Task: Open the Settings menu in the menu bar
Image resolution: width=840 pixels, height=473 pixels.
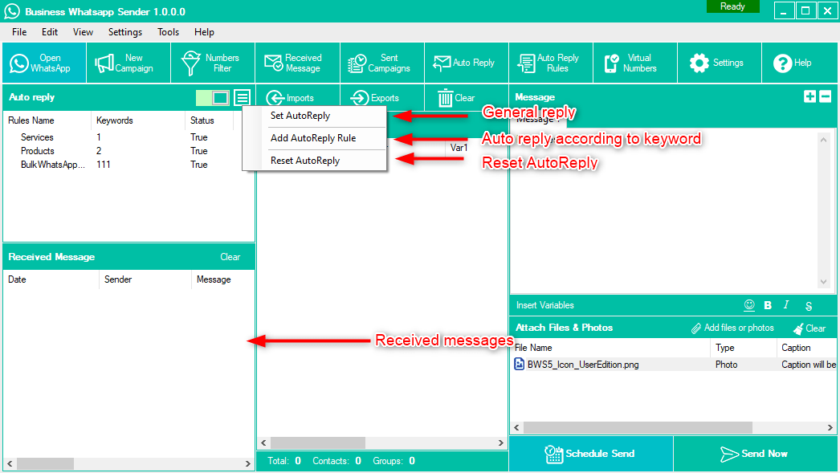Action: pos(125,32)
